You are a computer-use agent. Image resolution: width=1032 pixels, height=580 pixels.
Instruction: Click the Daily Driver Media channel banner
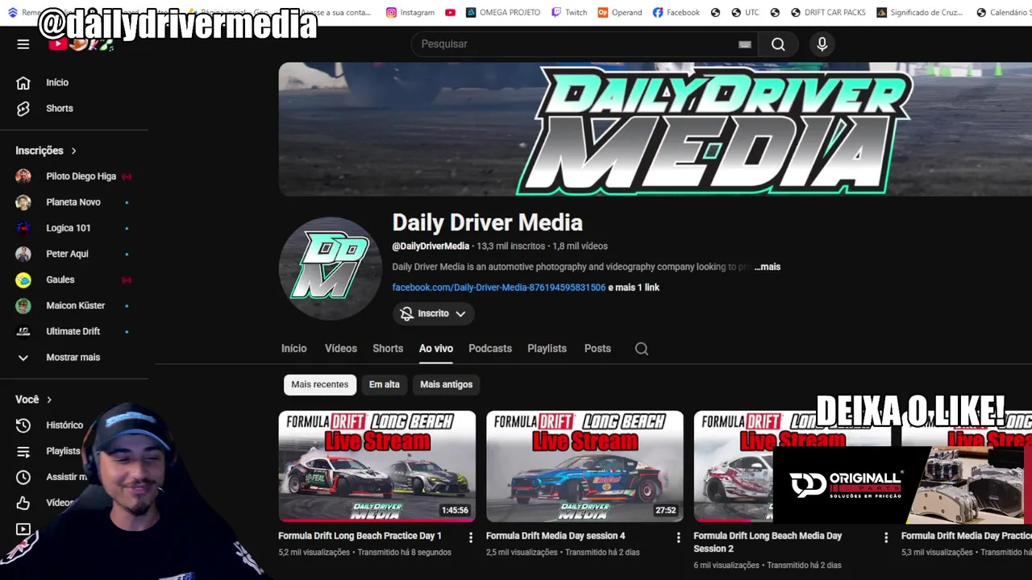click(655, 130)
